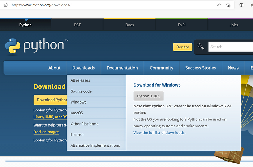Click the Search input field
253x167 pixels.
click(x=231, y=47)
